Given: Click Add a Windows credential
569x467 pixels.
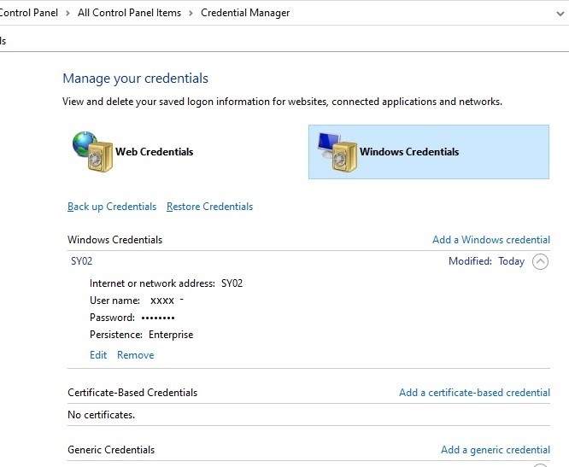Looking at the screenshot, I should 490,240.
